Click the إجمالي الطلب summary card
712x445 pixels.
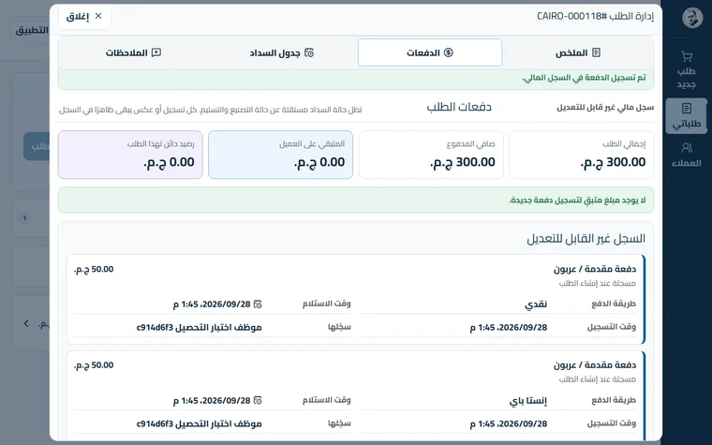coord(581,155)
